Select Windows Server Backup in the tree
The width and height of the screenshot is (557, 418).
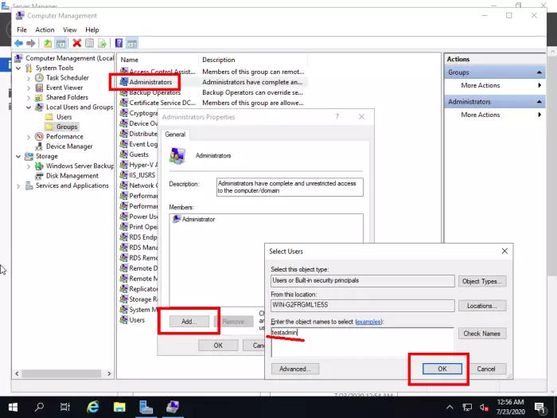pyautogui.click(x=80, y=166)
